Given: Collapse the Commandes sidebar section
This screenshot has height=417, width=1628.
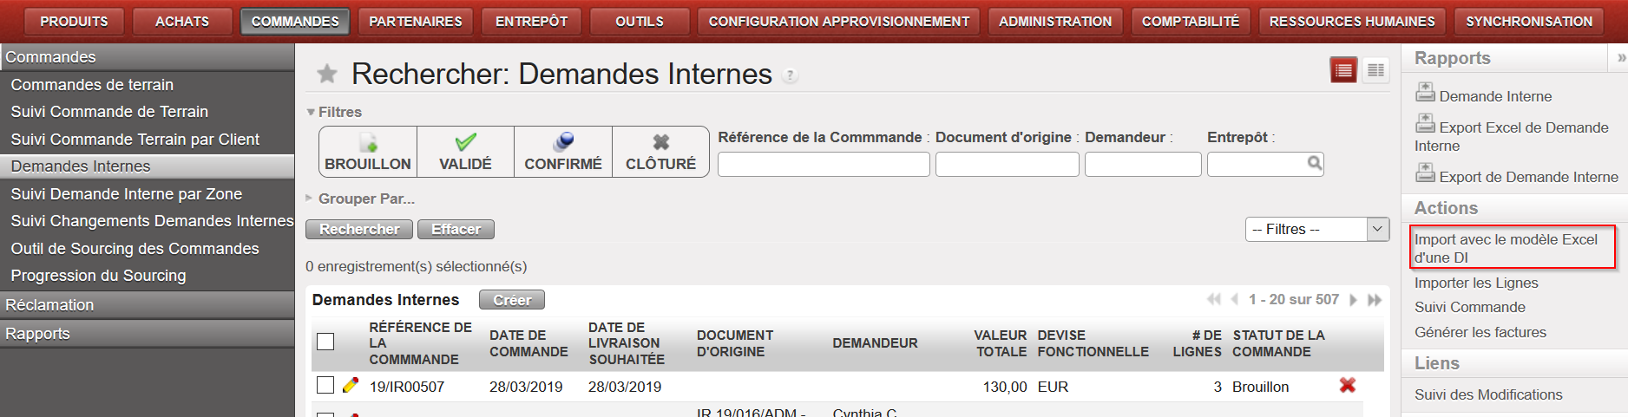Looking at the screenshot, I should point(148,57).
